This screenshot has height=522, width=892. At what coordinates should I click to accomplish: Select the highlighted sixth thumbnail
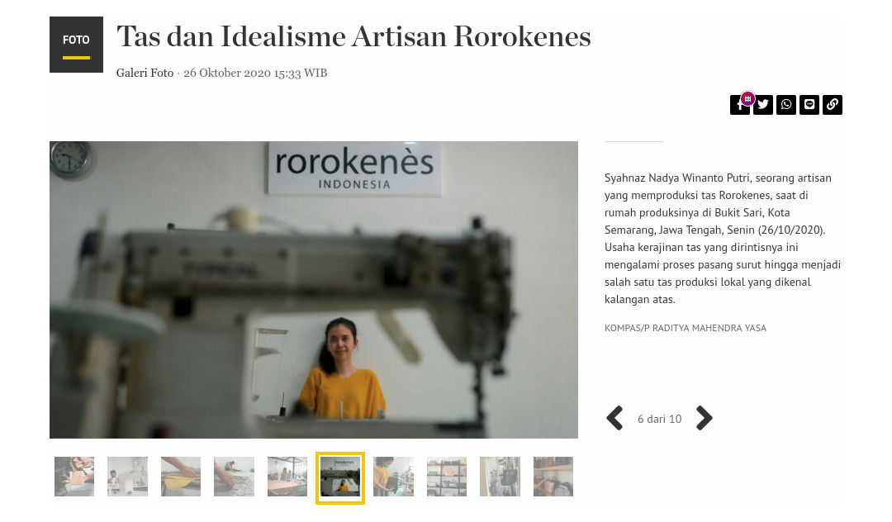click(x=340, y=477)
